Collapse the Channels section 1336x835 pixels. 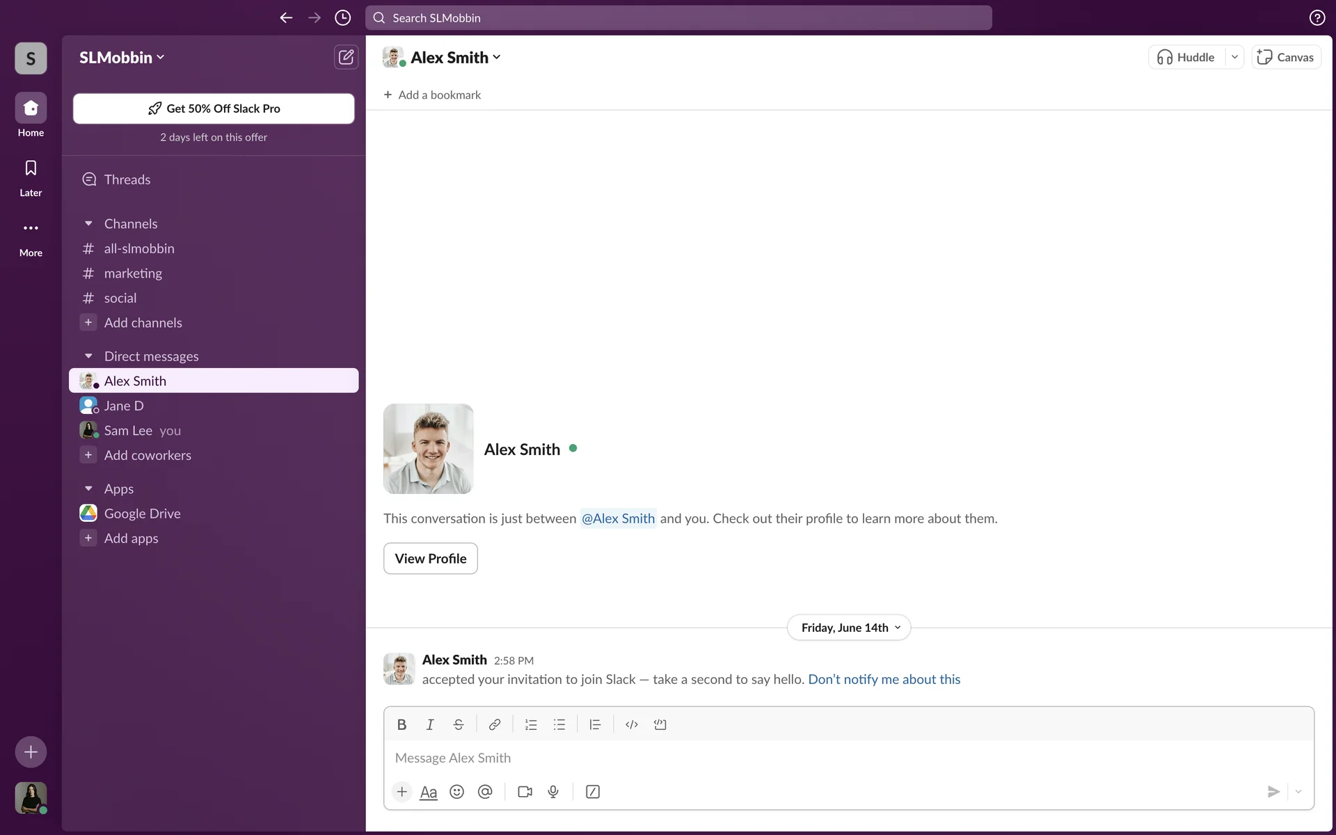tap(88, 223)
